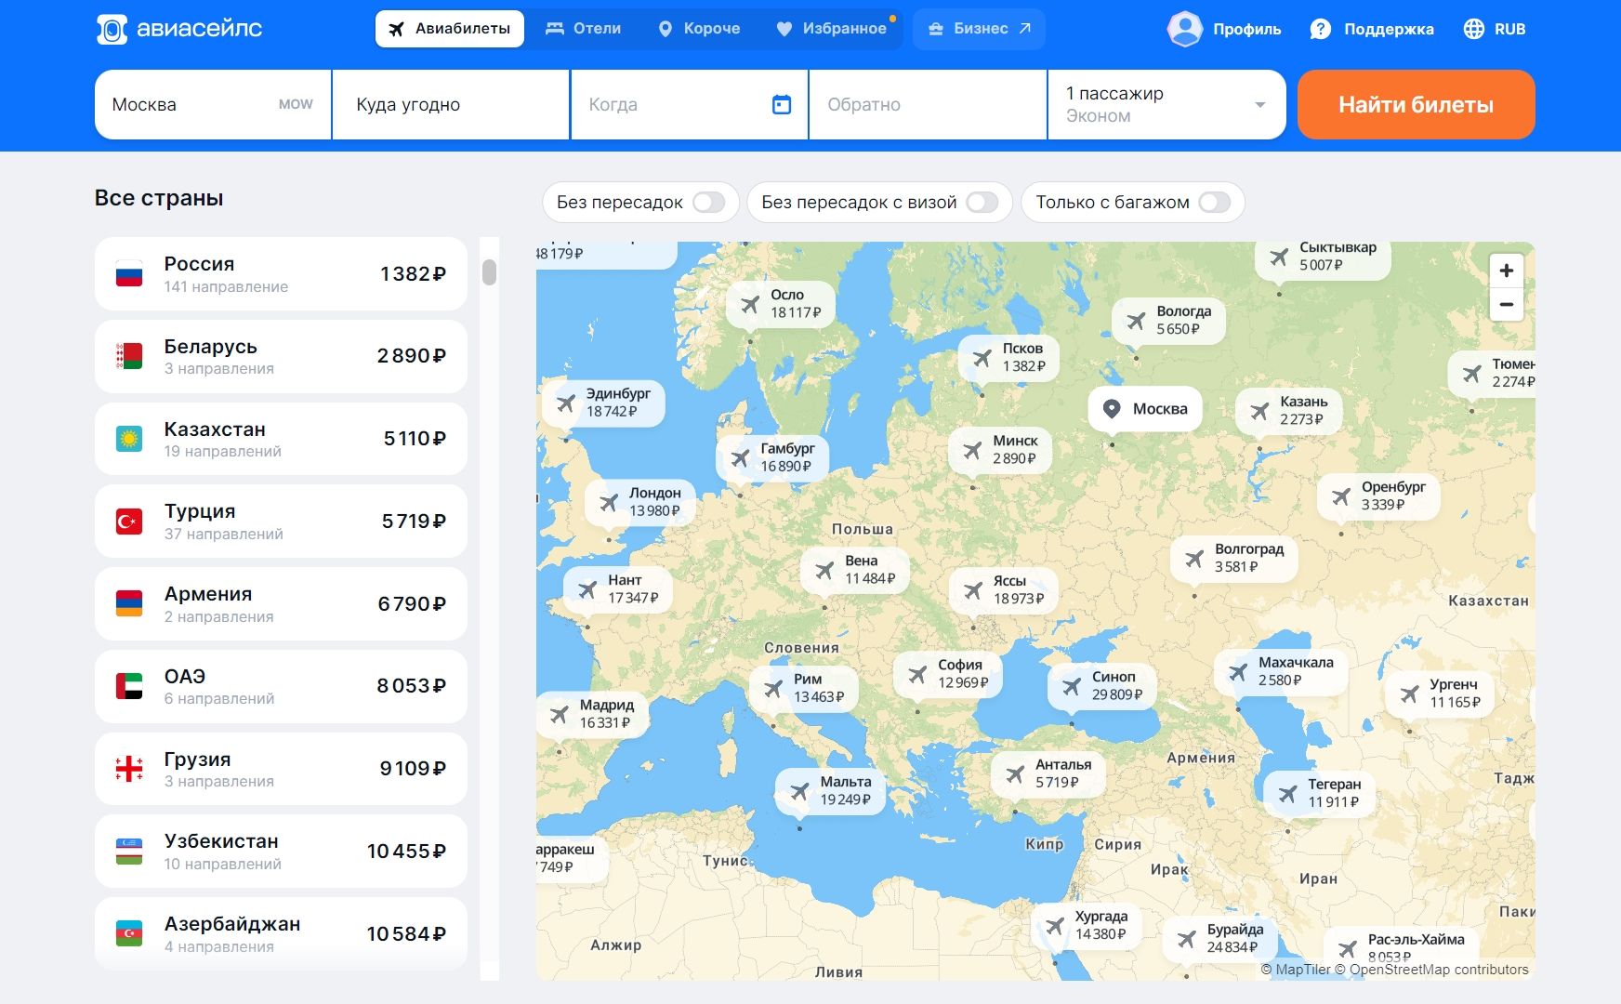
Task: Select the Синоп 29 809₽ map marker
Action: point(1101,686)
